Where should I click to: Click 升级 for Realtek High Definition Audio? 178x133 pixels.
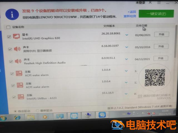[x=161, y=58]
